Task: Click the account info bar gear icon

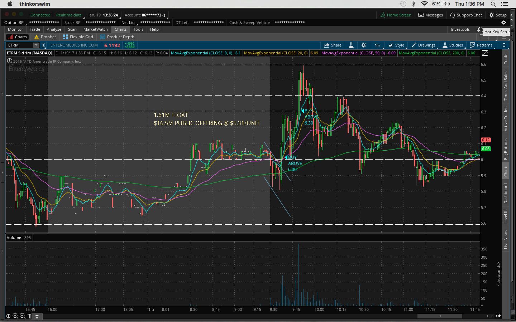Action: [504, 23]
